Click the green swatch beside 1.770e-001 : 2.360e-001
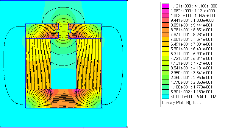Image resolution: width=225 pixels, height=137 pixels. (x=165, y=82)
